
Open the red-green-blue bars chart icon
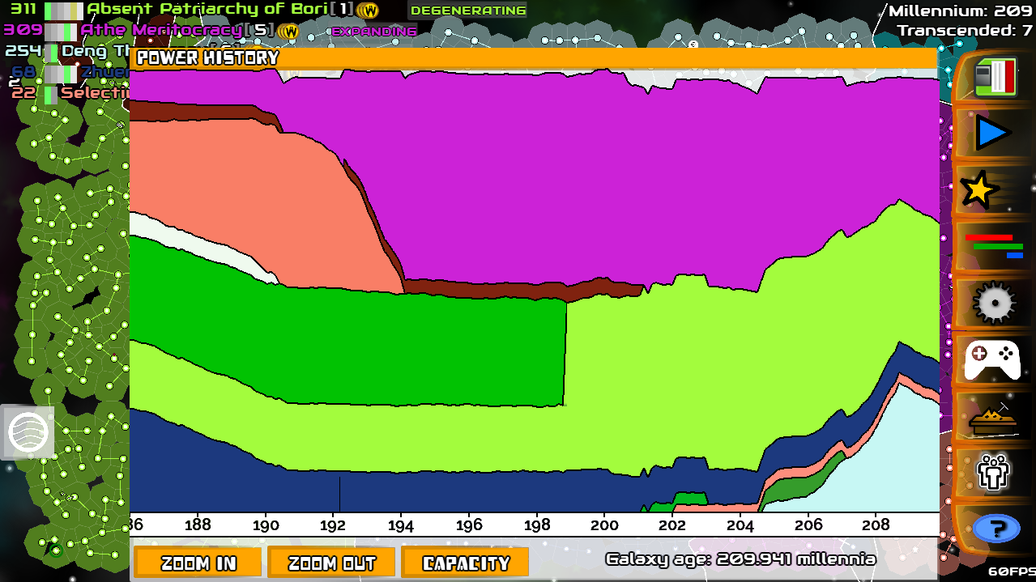click(993, 246)
